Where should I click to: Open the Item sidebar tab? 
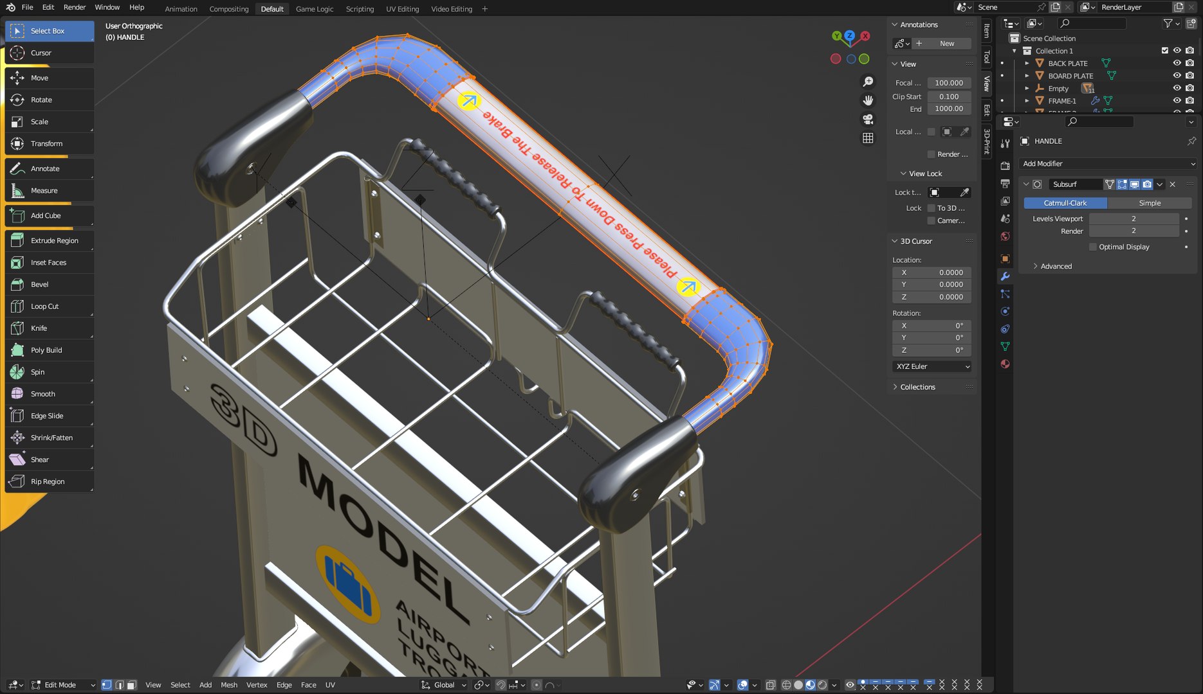click(987, 30)
